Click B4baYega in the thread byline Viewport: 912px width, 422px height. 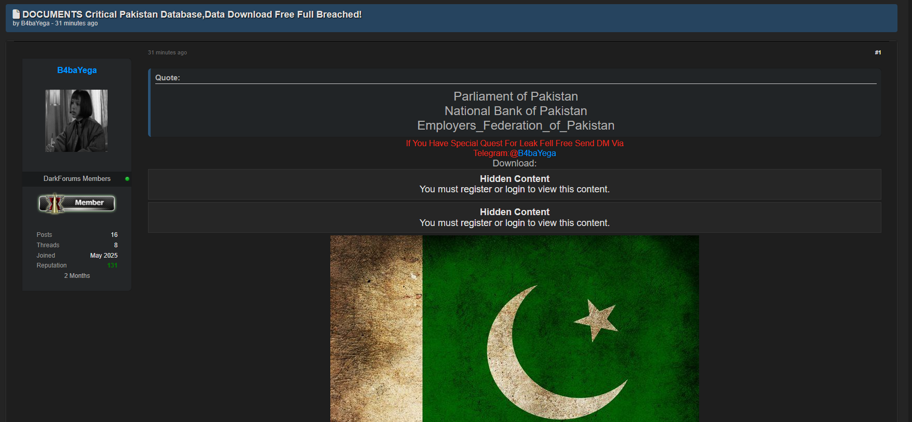pyautogui.click(x=35, y=23)
